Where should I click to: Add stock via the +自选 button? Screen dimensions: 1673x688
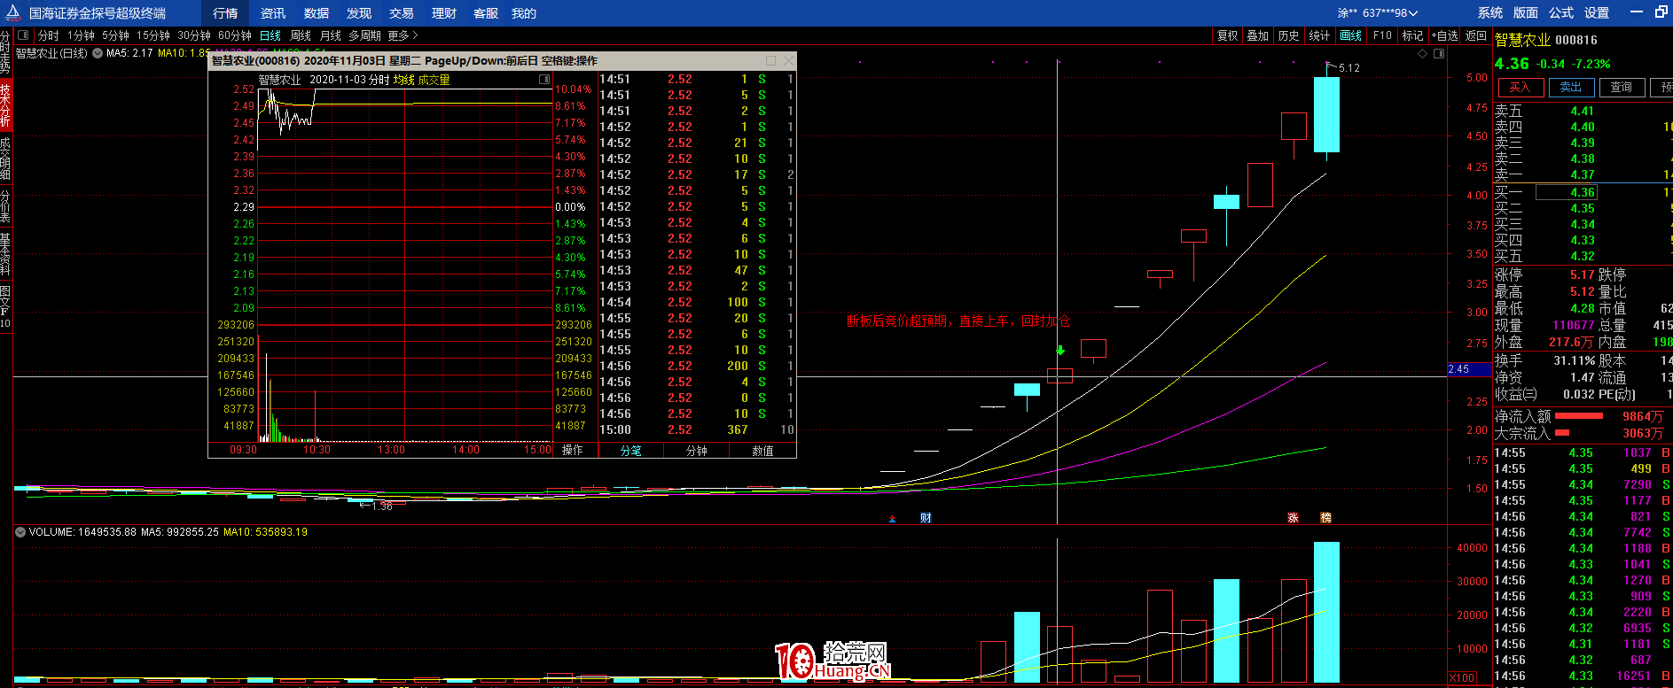tap(1445, 35)
